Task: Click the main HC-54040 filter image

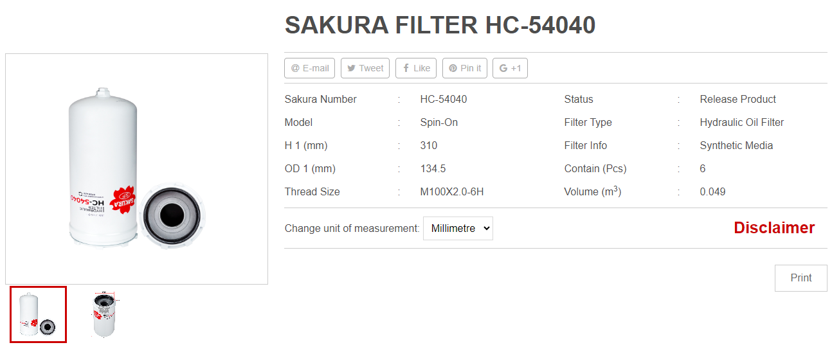Action: (136, 169)
